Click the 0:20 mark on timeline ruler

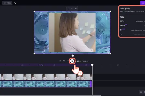click(118, 65)
